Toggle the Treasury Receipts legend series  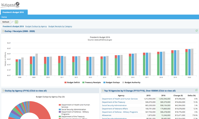[x=92, y=82]
